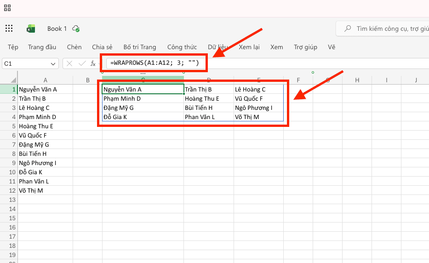
Task: Click cell D2 with Hoàng Thu E
Action: 209,98
